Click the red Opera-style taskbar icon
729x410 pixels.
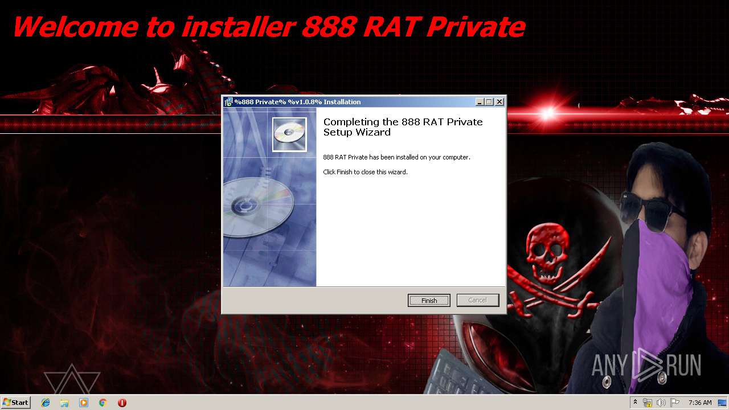pyautogui.click(x=122, y=403)
